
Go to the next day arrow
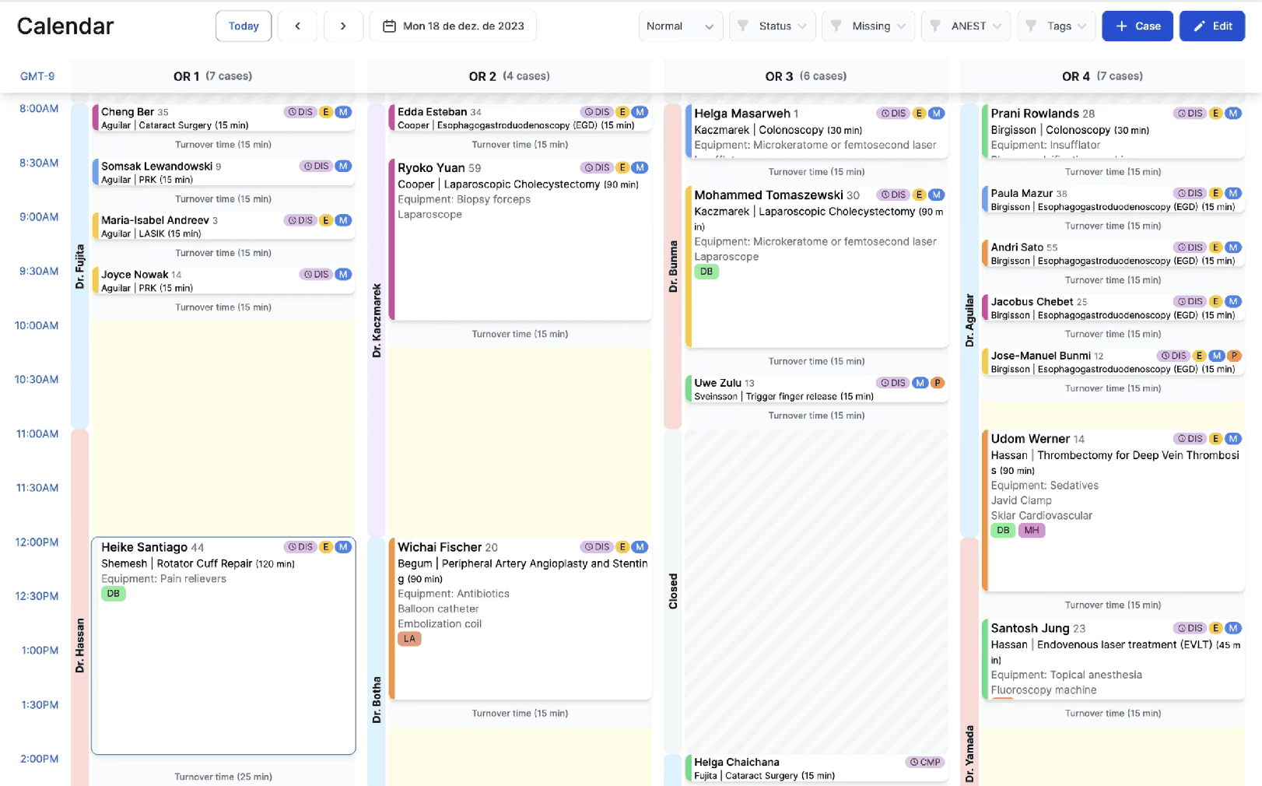343,26
